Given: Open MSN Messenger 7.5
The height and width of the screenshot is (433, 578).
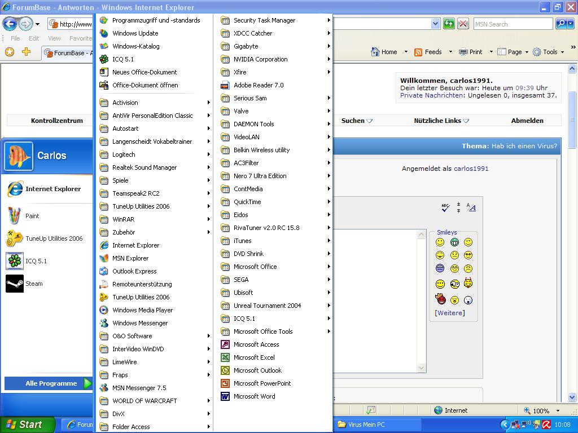Looking at the screenshot, I should [154, 388].
